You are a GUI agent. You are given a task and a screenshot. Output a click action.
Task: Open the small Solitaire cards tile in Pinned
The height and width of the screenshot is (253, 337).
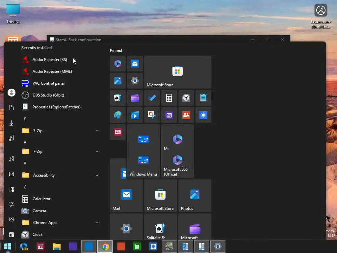click(118, 98)
